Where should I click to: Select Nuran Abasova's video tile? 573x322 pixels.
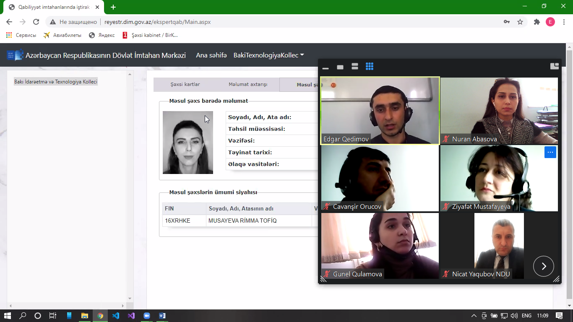(x=499, y=111)
